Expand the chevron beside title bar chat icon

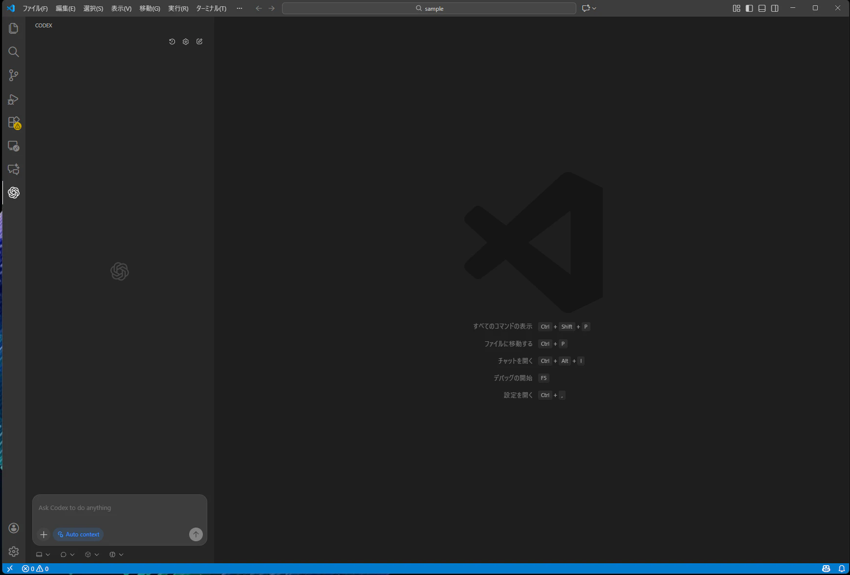click(594, 8)
